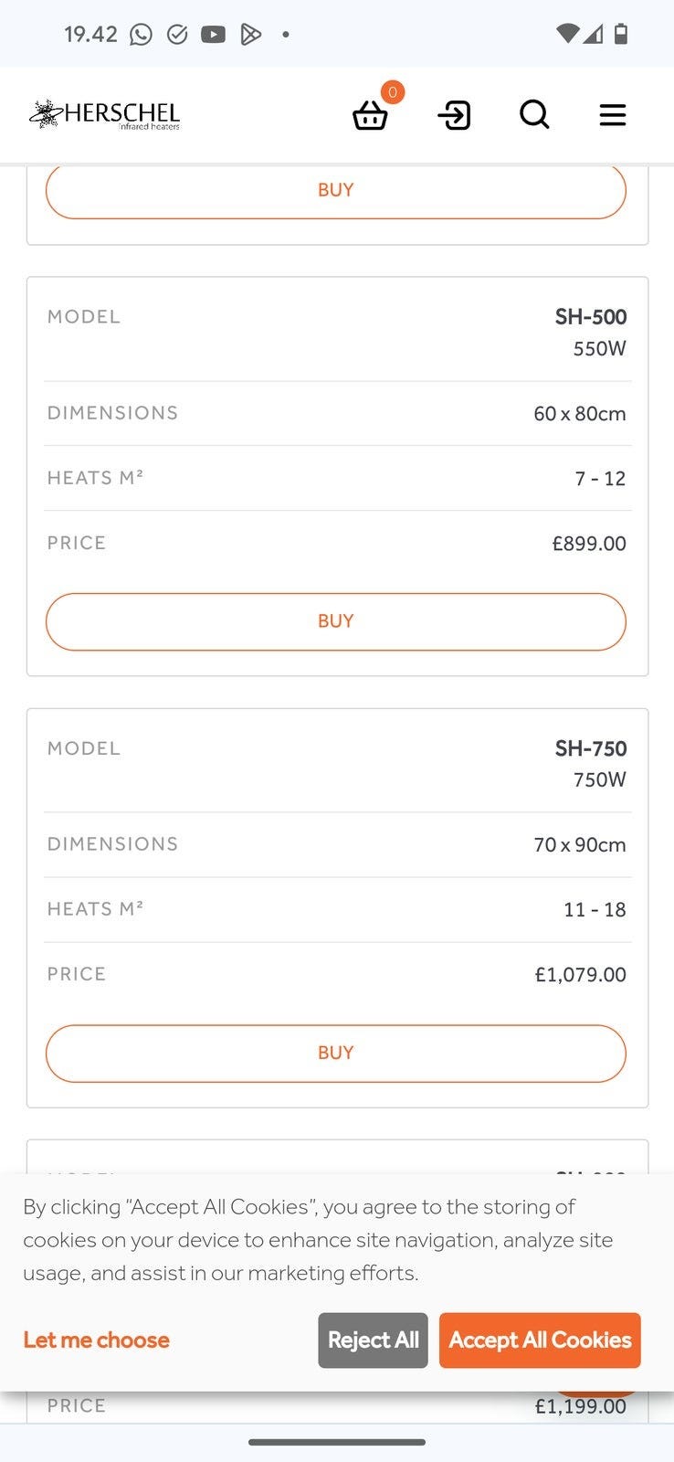
Task: Tap the battery status icon
Action: click(x=621, y=35)
